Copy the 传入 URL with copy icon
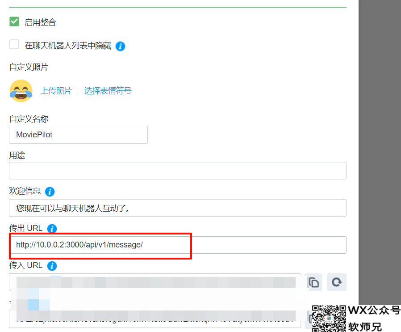Image resolution: width=401 pixels, height=332 pixels. 314,282
